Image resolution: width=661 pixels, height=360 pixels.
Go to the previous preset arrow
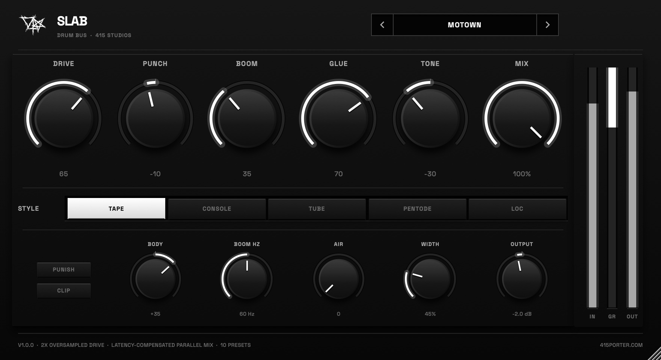[382, 25]
